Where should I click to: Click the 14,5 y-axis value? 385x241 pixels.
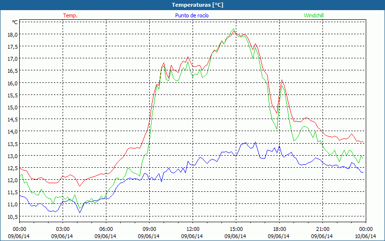[x=13, y=120]
